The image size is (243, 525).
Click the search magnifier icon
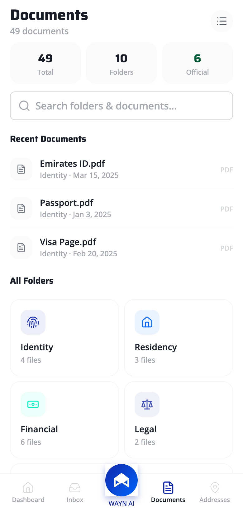[x=24, y=106]
